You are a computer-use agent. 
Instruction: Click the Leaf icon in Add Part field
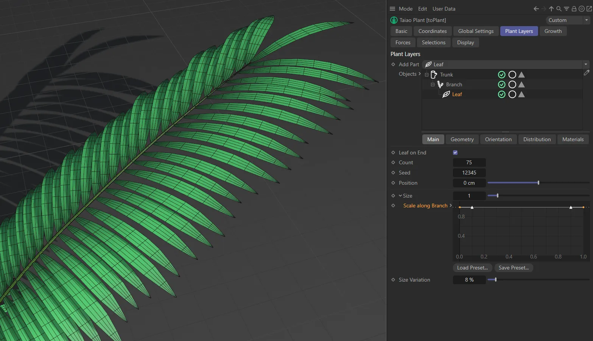tap(428, 64)
